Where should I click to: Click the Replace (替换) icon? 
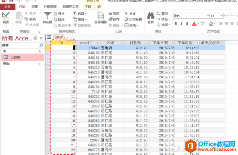pyautogui.click(x=159, y=13)
